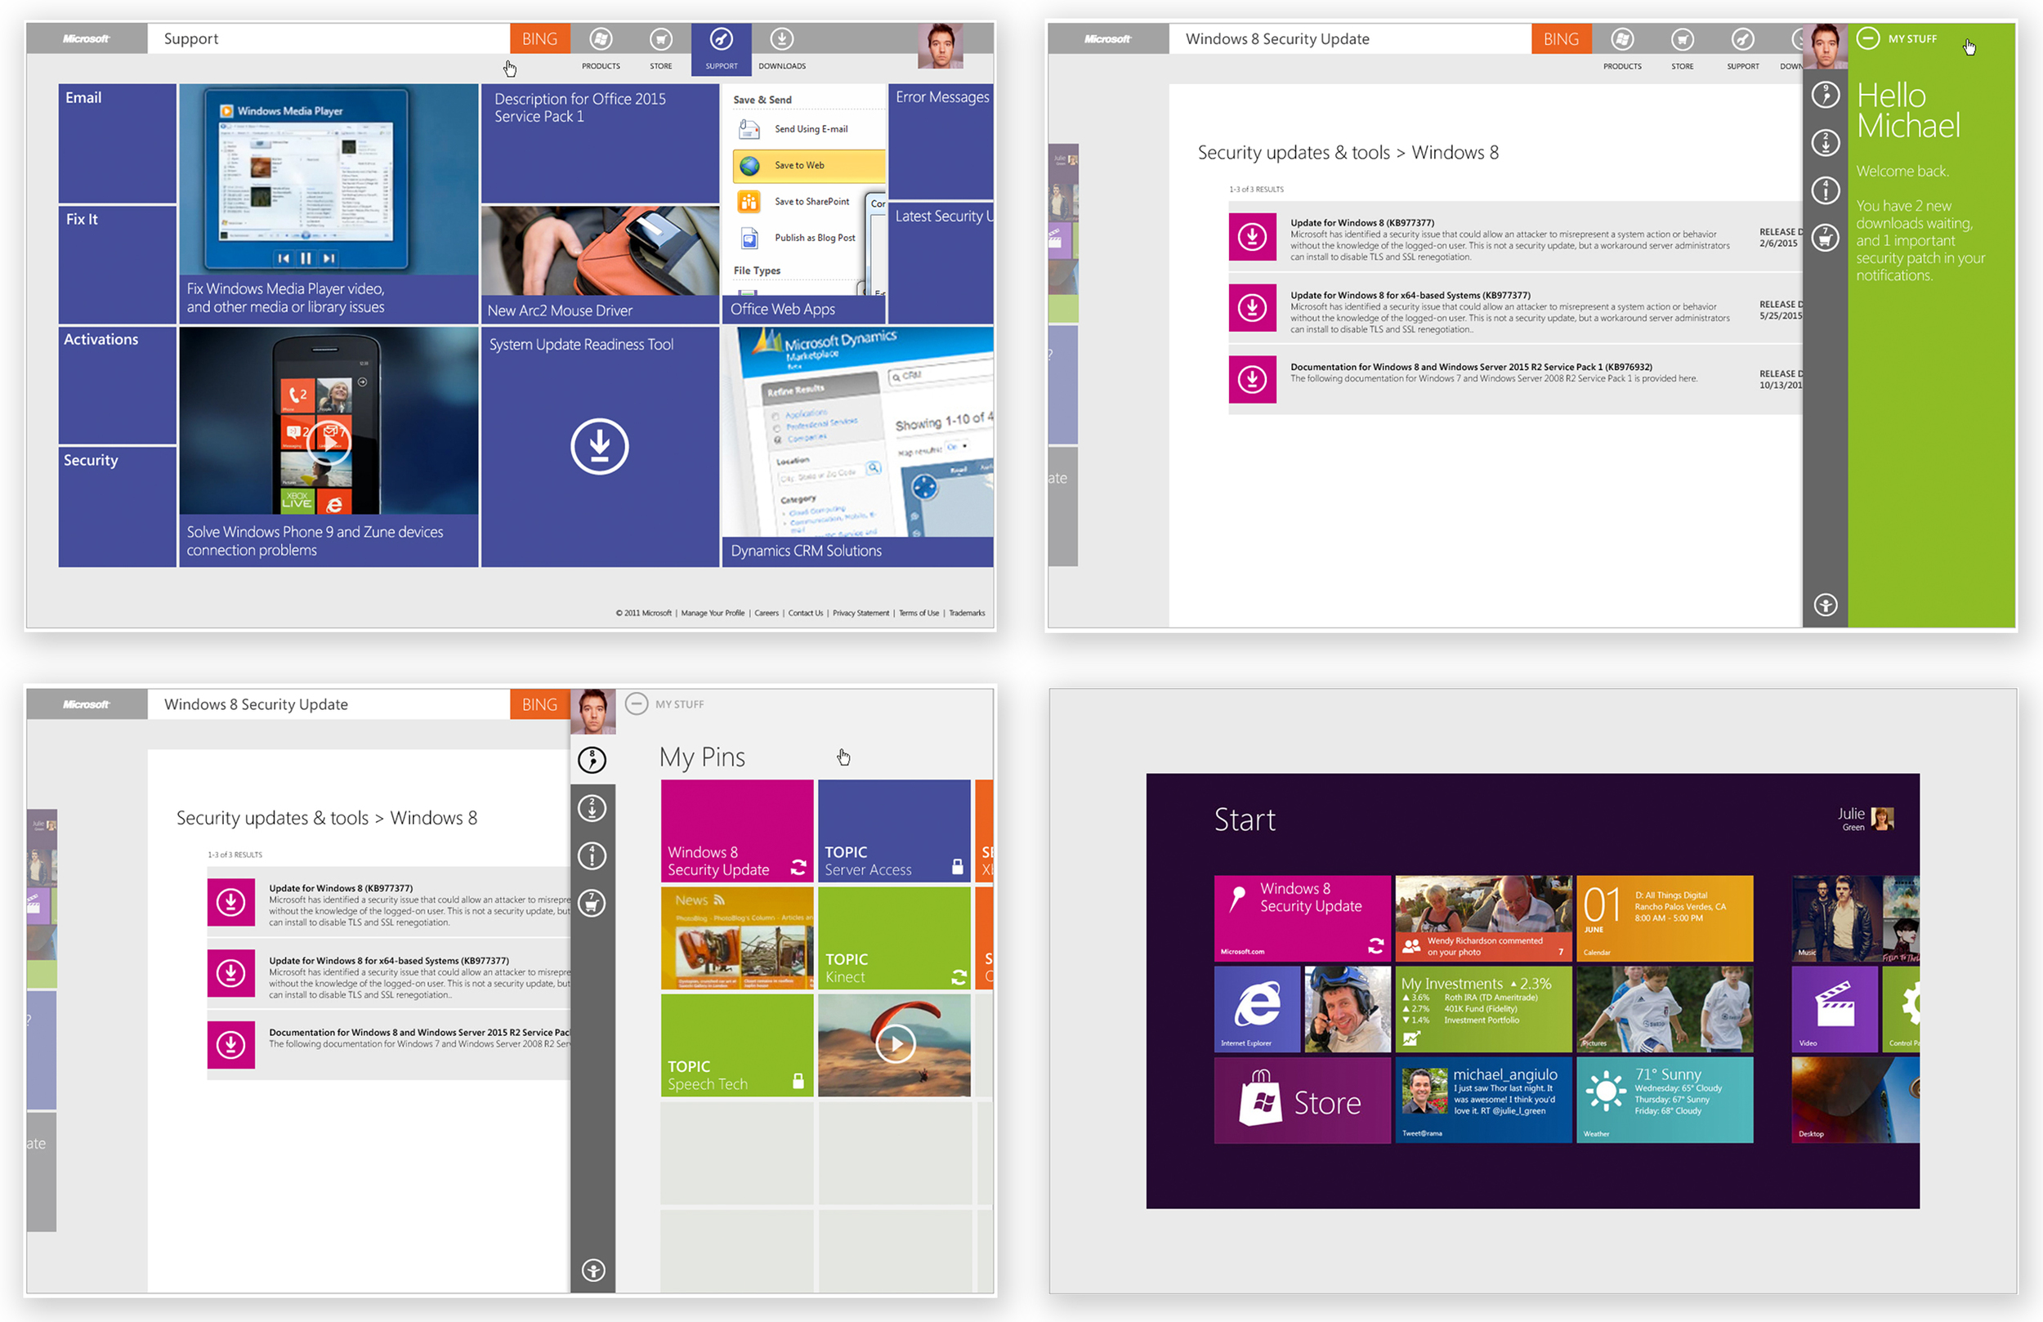Click Products icon on the Support page header
2043x1322 pixels.
pos(601,39)
